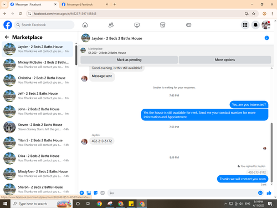The width and height of the screenshot is (277, 208).
Task: Click the 'Thanks we will contact you soon' bubble
Action: (243, 179)
